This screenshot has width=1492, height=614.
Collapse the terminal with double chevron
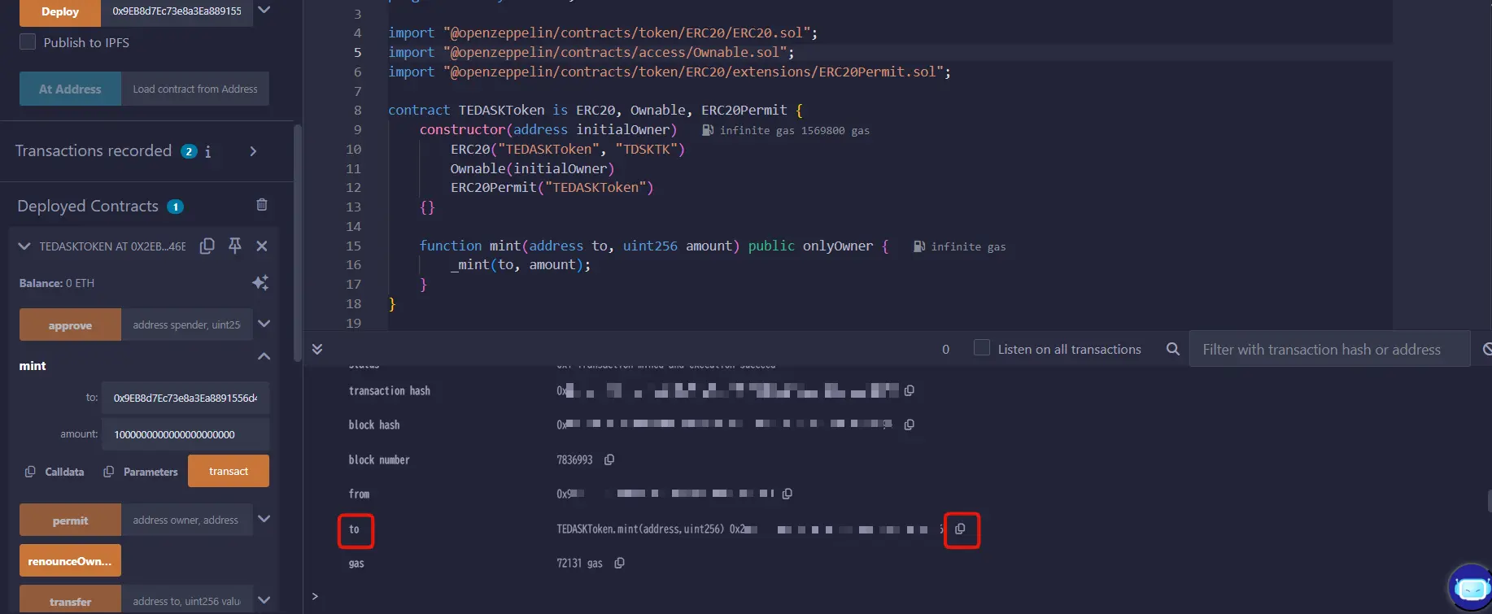click(x=317, y=349)
